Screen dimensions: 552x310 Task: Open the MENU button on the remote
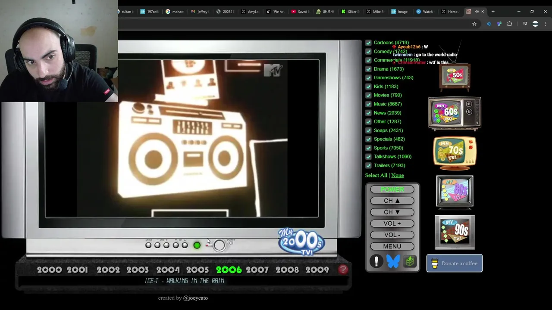point(392,246)
